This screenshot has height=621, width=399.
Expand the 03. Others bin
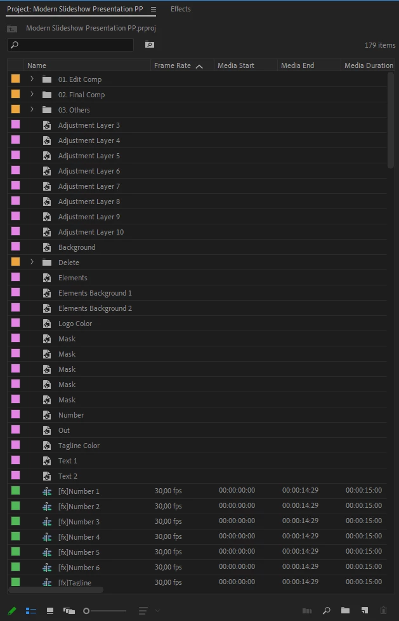point(32,109)
